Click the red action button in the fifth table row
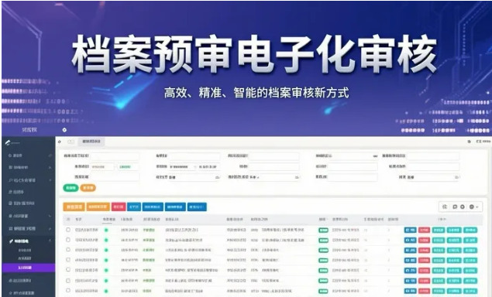This screenshot has width=492, height=297. [424, 271]
